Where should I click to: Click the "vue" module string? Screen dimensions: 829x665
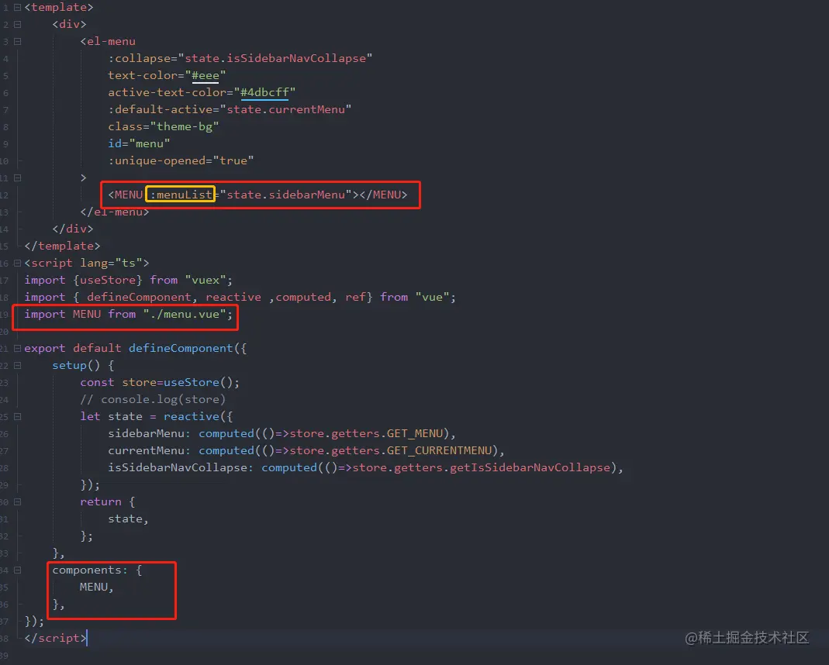click(x=432, y=298)
